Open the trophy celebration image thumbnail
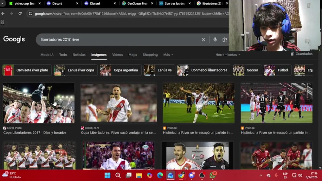The width and height of the screenshot is (322, 181). tap(39, 103)
